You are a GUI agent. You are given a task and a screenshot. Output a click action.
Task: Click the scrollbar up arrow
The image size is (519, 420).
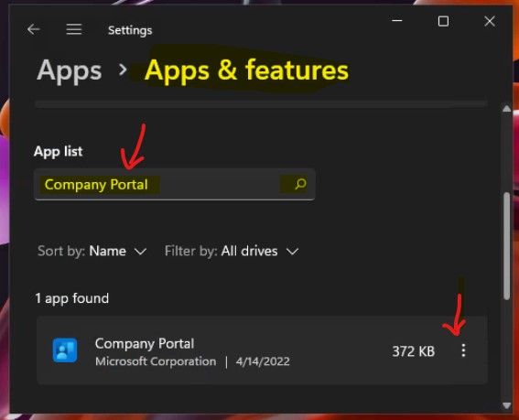[506, 109]
